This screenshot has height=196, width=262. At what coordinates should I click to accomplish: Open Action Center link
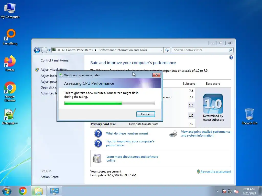coord(50,177)
